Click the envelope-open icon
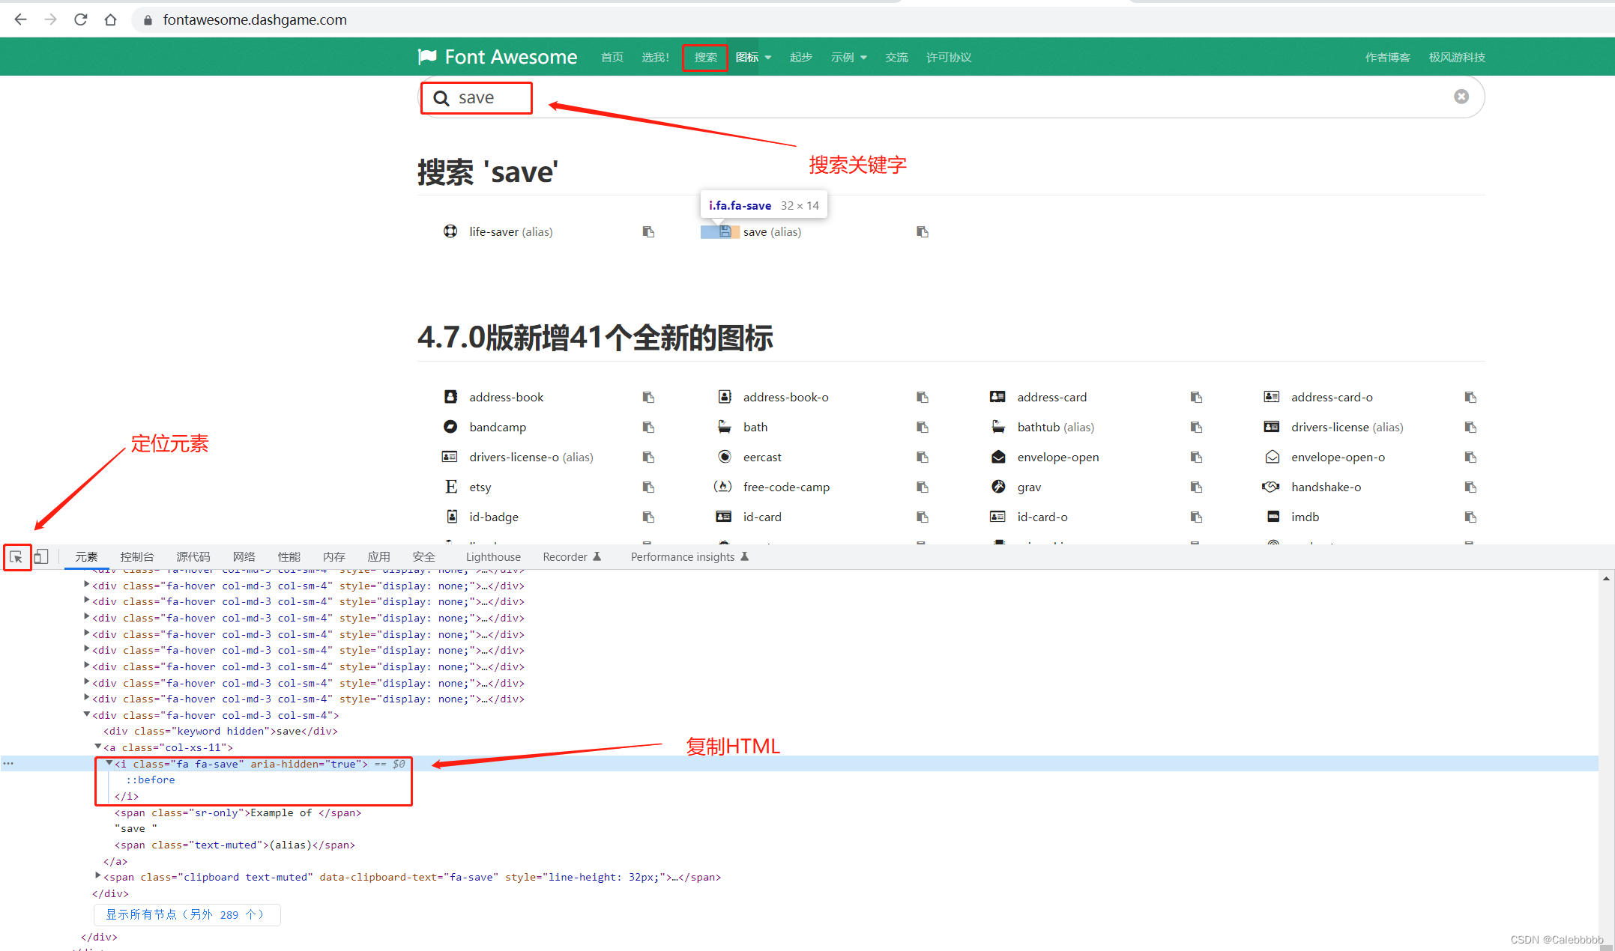The image size is (1615, 951). coord(998,457)
